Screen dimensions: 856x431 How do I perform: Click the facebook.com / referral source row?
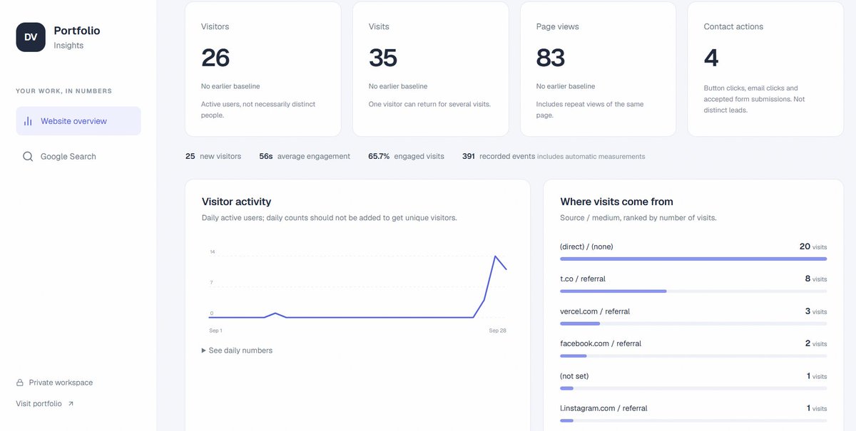[693, 347]
